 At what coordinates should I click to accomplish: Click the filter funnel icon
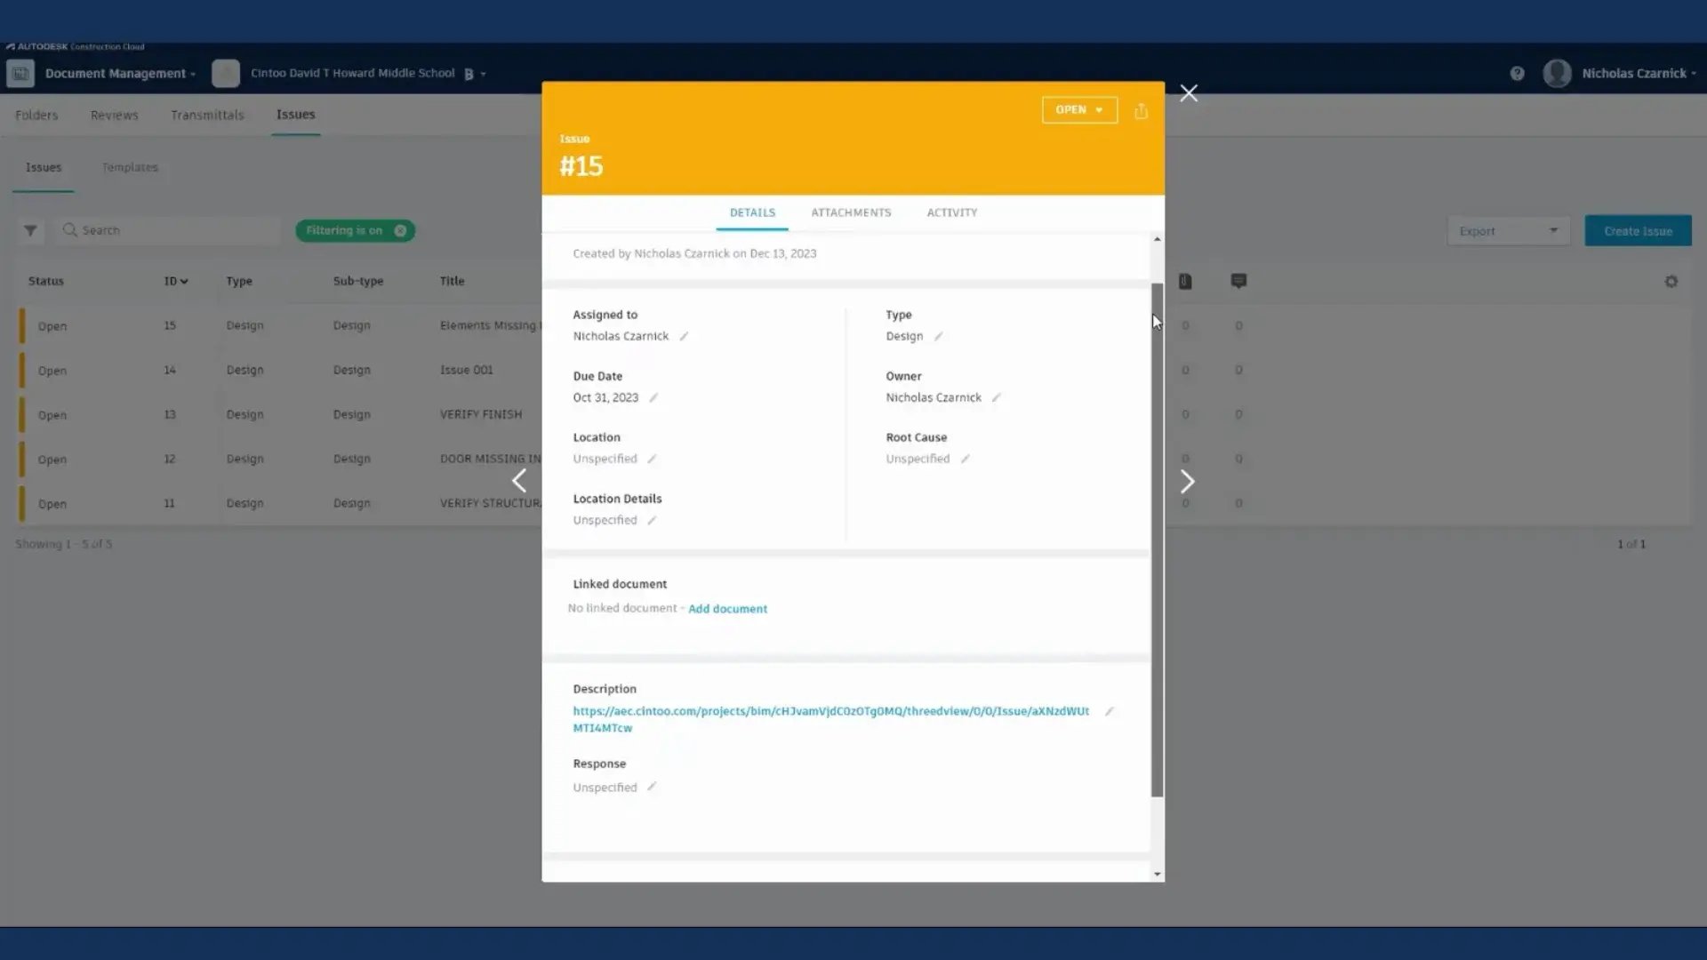coord(30,231)
